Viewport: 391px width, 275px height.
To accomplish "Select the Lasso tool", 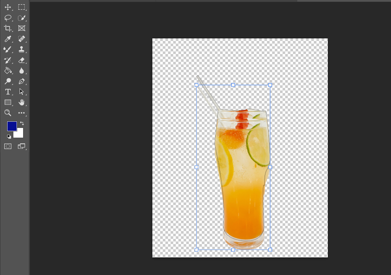I will tap(8, 18).
